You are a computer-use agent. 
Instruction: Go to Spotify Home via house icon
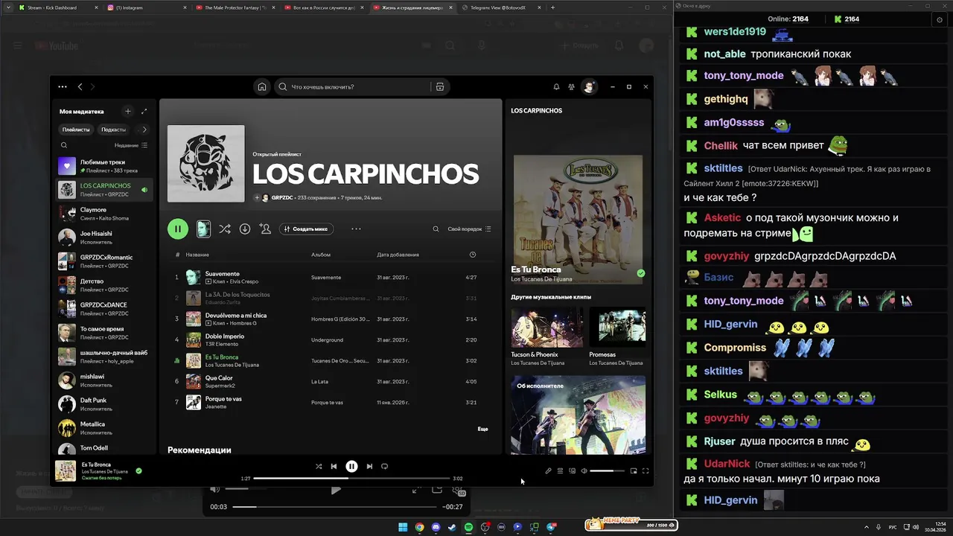pyautogui.click(x=262, y=87)
